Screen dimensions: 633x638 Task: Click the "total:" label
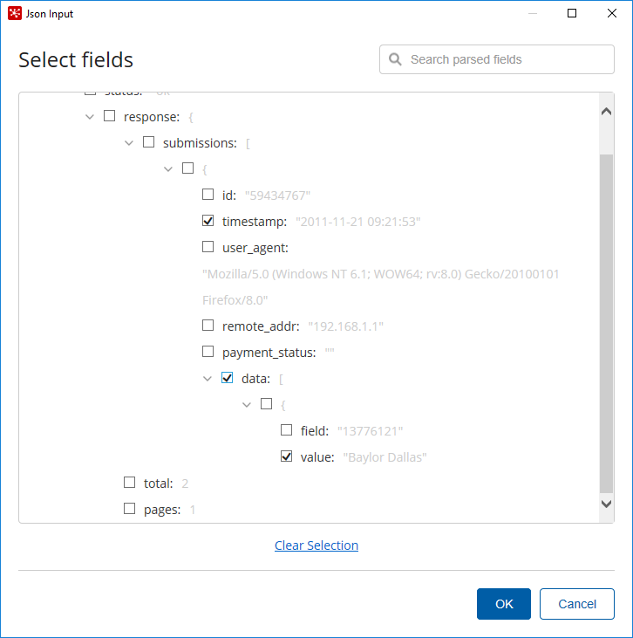point(159,484)
